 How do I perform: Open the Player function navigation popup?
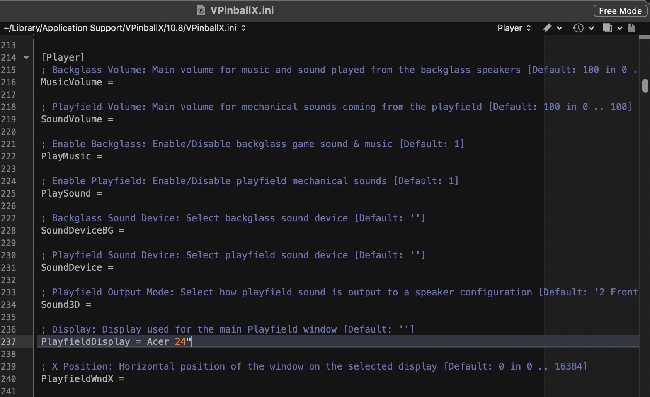pyautogui.click(x=514, y=28)
